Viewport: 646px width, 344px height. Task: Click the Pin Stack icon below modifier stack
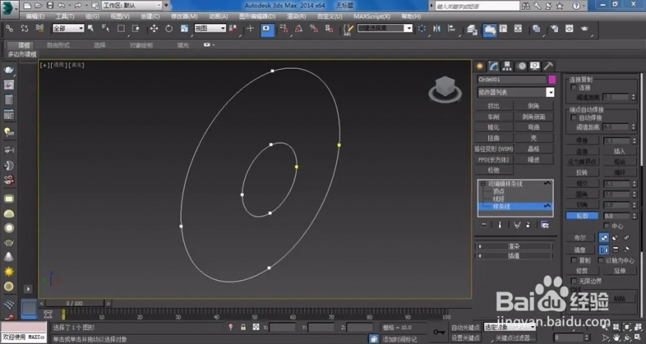[x=484, y=225]
